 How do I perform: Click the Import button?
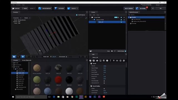(16, 9)
